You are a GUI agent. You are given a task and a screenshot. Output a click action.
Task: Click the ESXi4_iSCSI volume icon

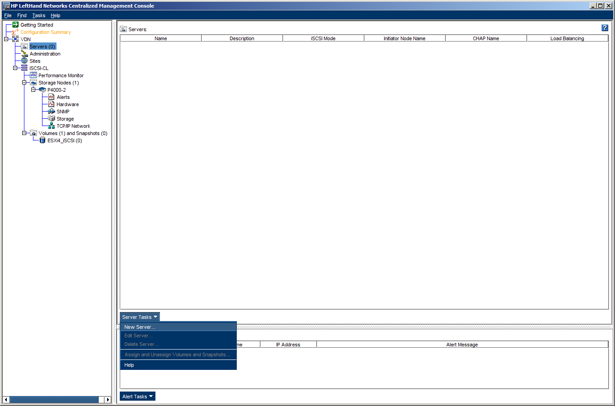tap(42, 140)
